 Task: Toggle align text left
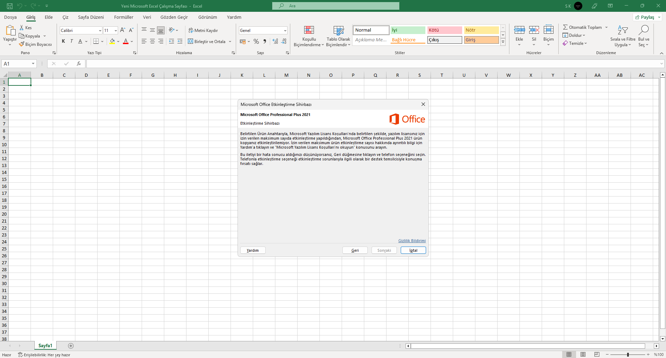(144, 41)
